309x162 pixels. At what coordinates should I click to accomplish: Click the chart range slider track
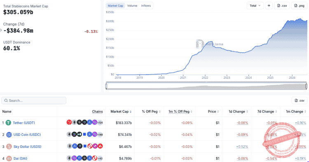206,86
